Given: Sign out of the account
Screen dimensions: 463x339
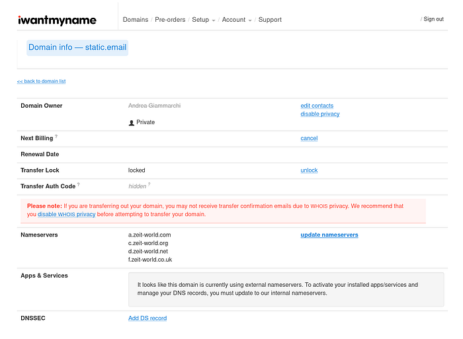Looking at the screenshot, I should point(433,19).
